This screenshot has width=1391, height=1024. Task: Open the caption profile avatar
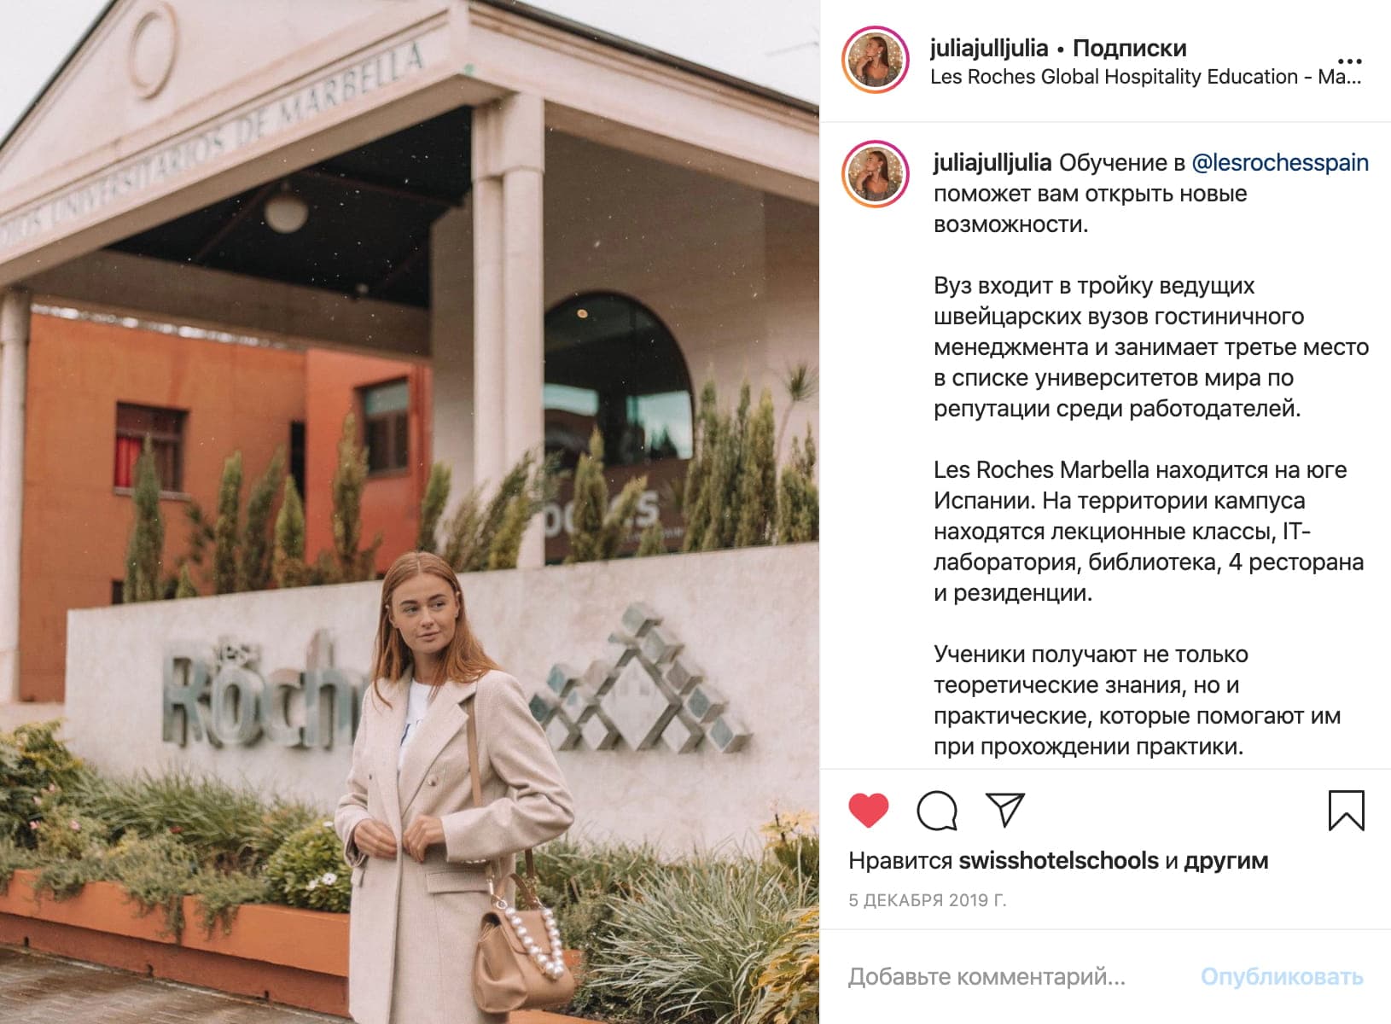click(875, 175)
